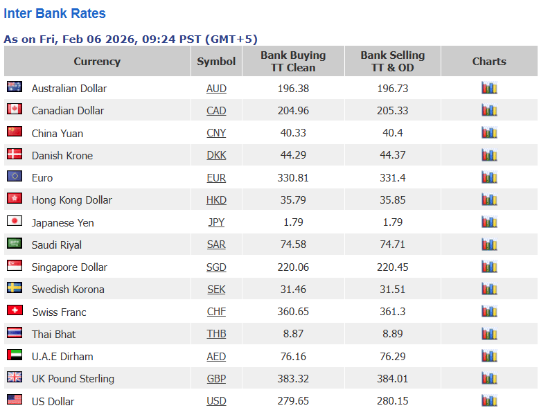View the chart icon for US Dollar
This screenshot has height=417, width=548.
[x=489, y=400]
